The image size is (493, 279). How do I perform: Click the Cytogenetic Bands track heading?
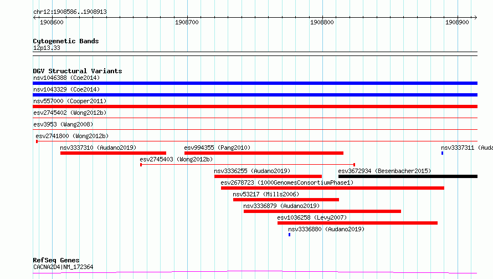(x=66, y=41)
